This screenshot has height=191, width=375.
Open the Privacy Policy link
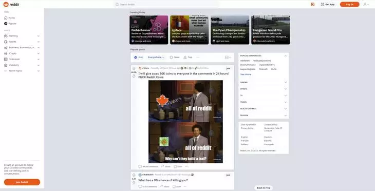[x=247, y=128]
